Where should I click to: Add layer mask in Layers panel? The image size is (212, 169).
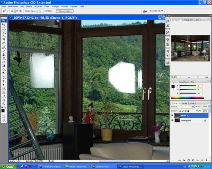coord(188,160)
